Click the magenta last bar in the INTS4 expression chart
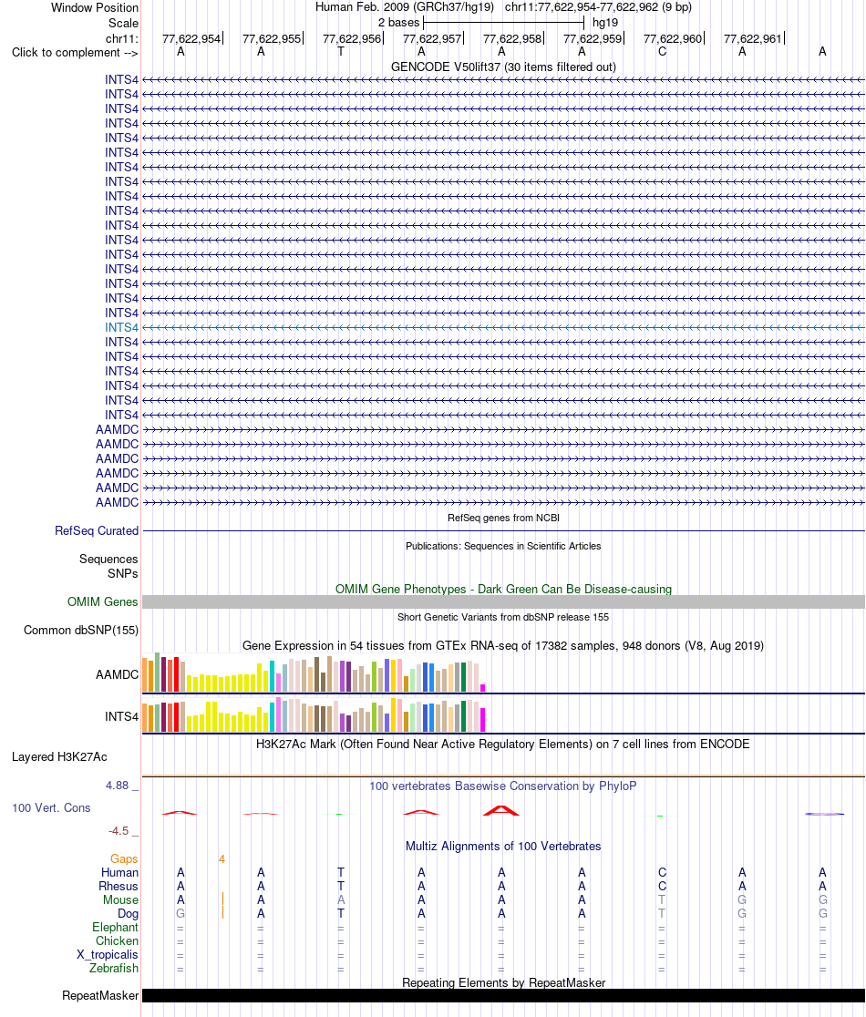This screenshot has height=1017, width=866. (482, 720)
